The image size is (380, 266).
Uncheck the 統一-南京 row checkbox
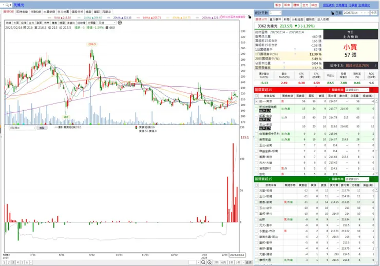(x=256, y=101)
